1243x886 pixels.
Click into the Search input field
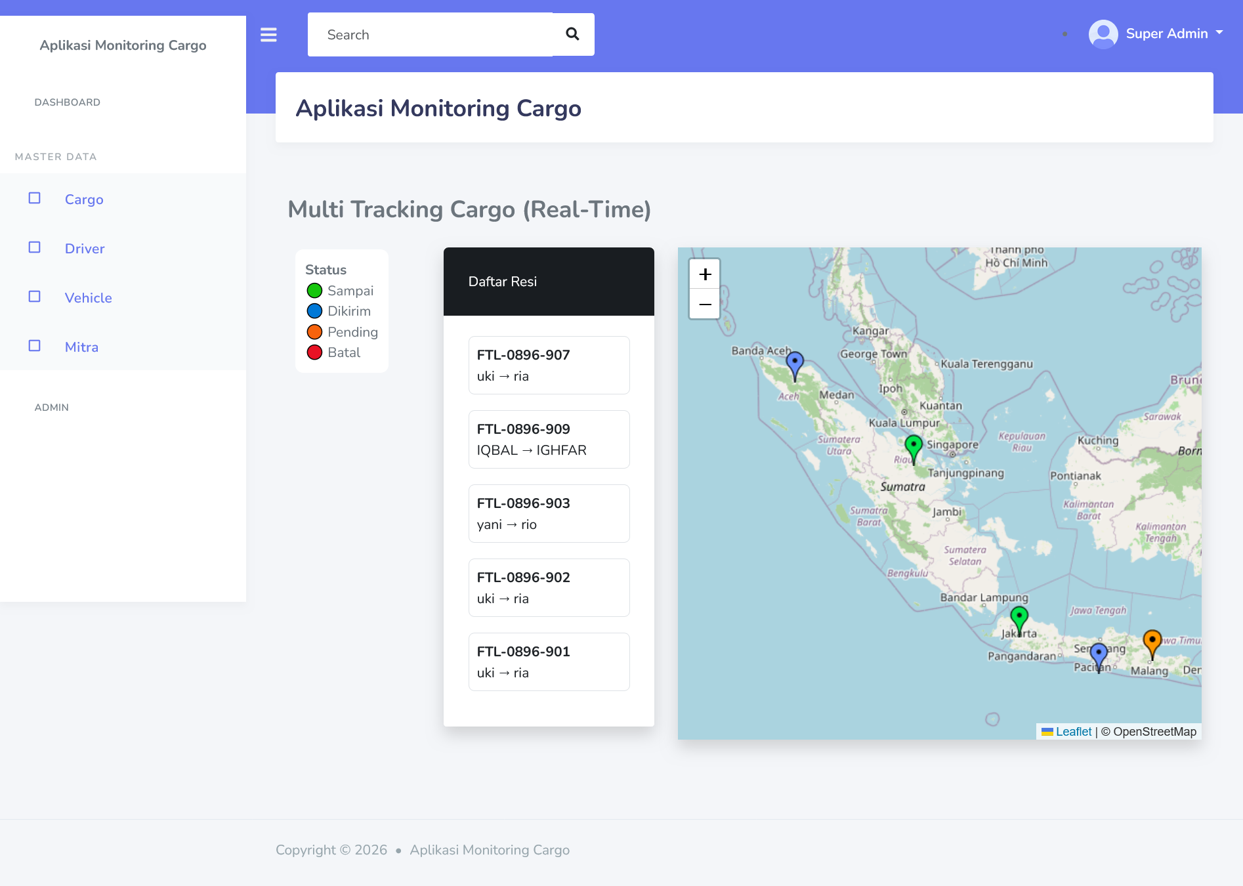(x=430, y=35)
